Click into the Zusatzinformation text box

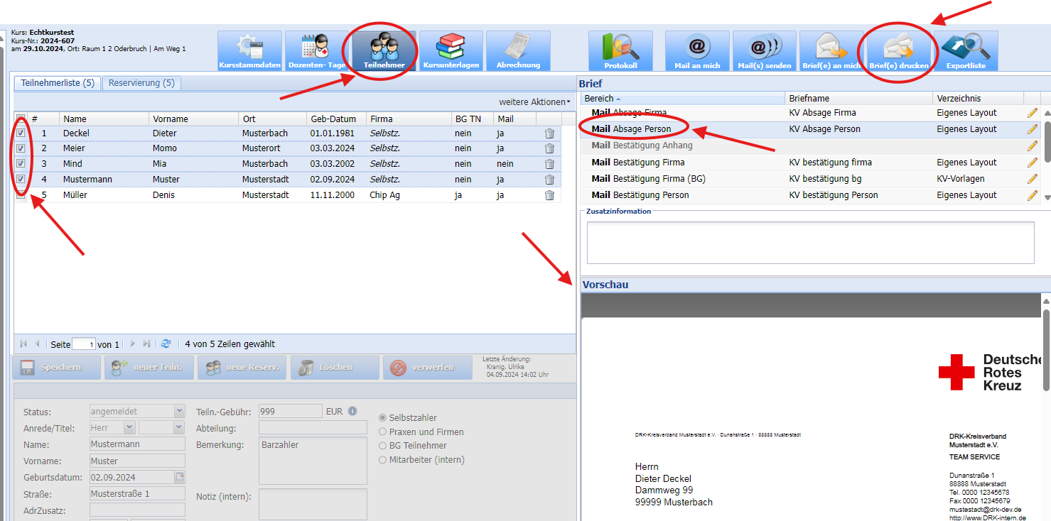point(810,242)
